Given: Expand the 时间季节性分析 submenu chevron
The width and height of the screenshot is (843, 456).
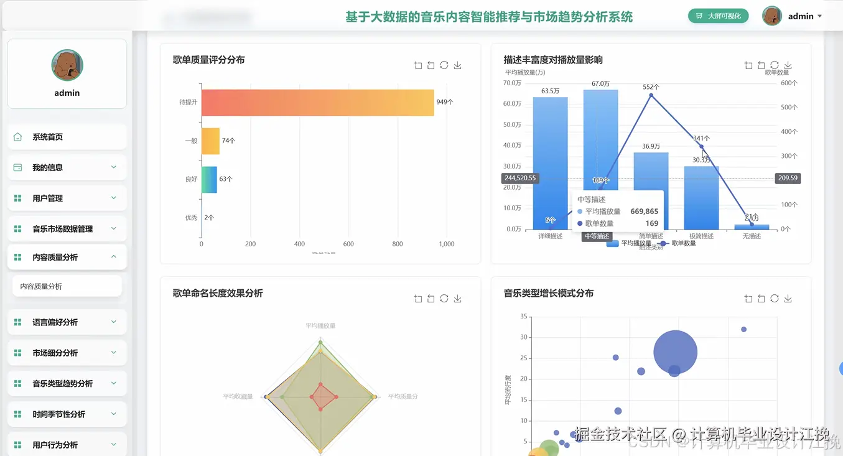Looking at the screenshot, I should point(114,414).
